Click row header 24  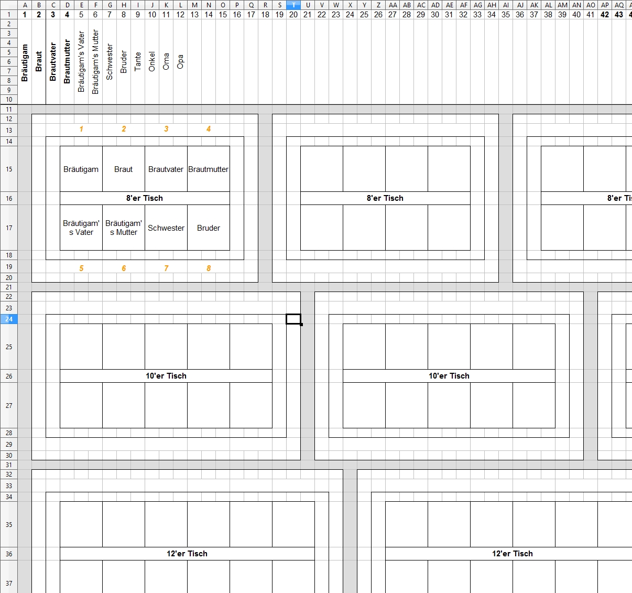pos(9,319)
